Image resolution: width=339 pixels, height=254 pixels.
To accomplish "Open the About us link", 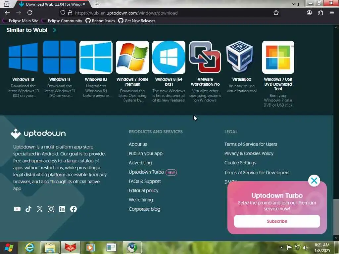I will [138, 144].
